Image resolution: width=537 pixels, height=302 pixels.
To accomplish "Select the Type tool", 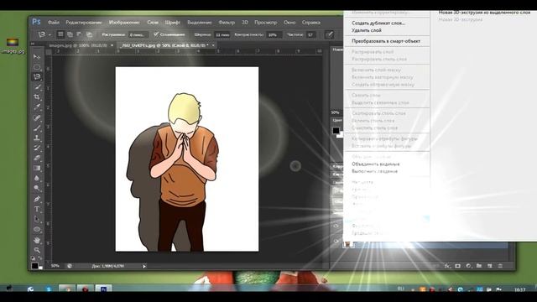I will [x=37, y=209].
